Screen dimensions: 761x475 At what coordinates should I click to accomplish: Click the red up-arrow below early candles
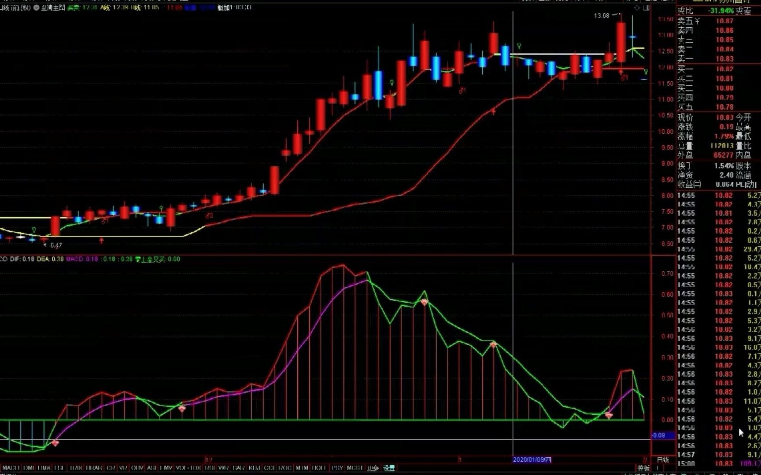click(102, 240)
